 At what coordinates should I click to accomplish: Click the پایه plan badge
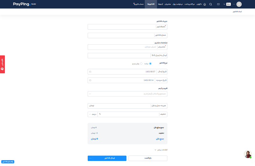click(228, 4)
